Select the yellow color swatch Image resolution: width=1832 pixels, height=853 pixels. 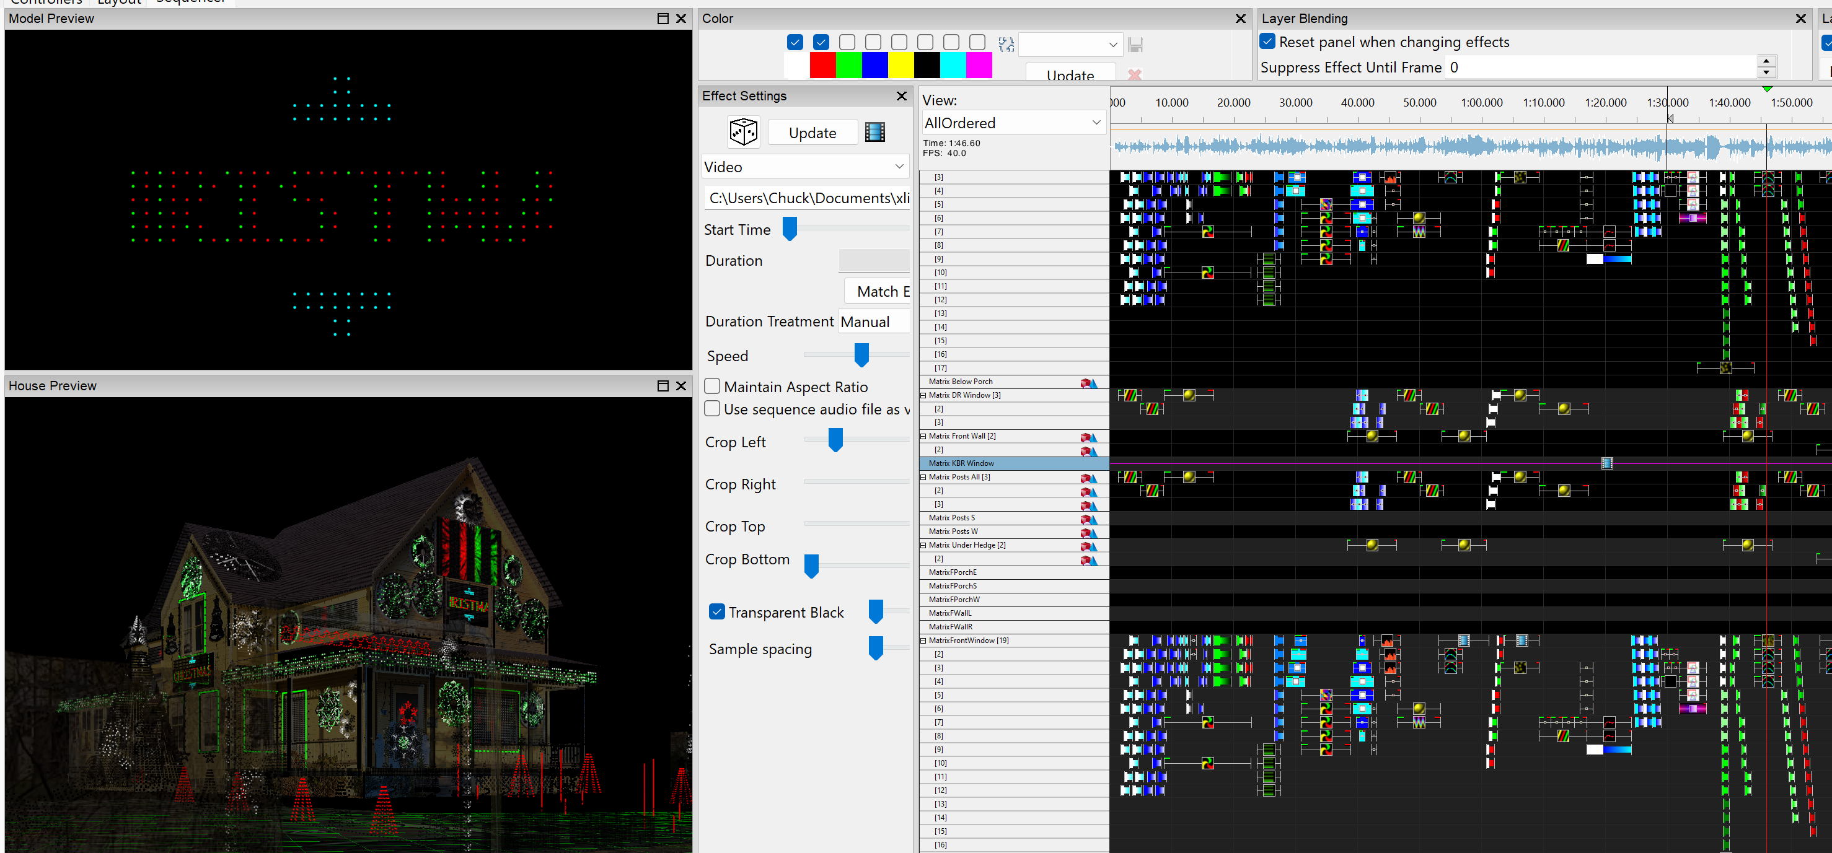click(x=901, y=66)
